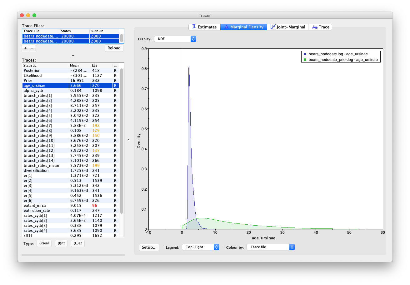Viewport: 410px width, 285px height.
Task: Select the branch_rates[12] row
Action: pos(71,150)
